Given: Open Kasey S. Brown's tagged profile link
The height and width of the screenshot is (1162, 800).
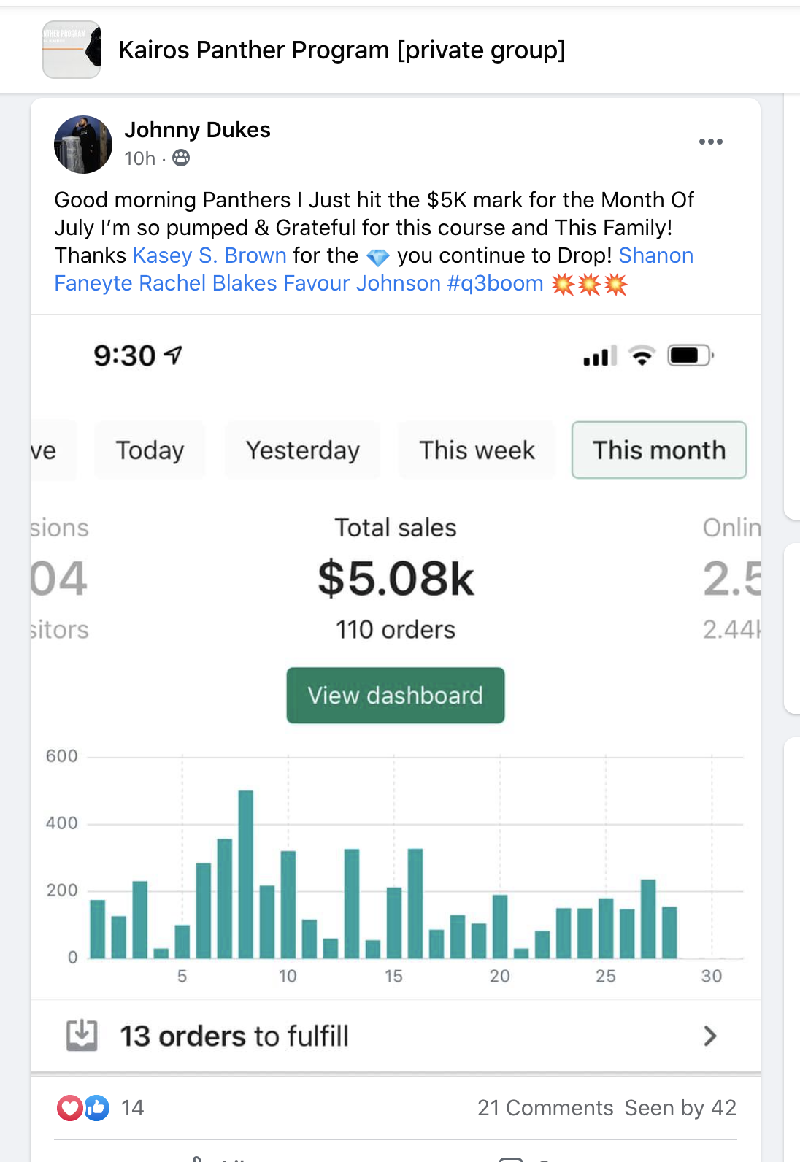Looking at the screenshot, I should point(209,255).
